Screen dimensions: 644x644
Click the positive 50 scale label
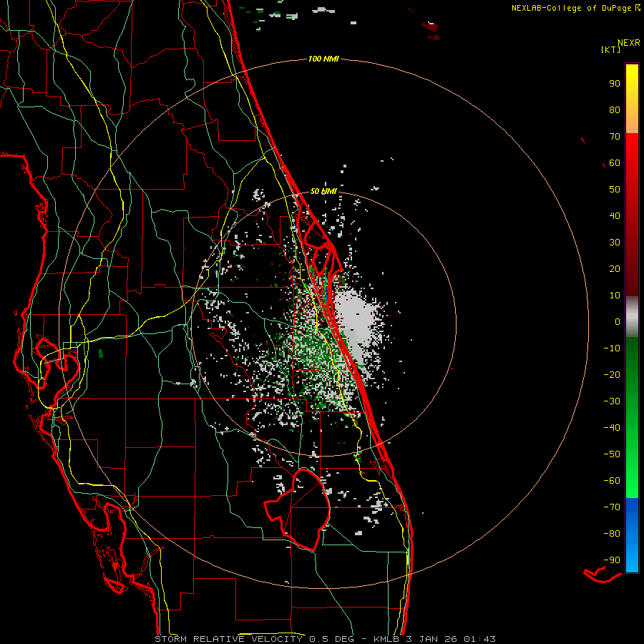(x=615, y=190)
